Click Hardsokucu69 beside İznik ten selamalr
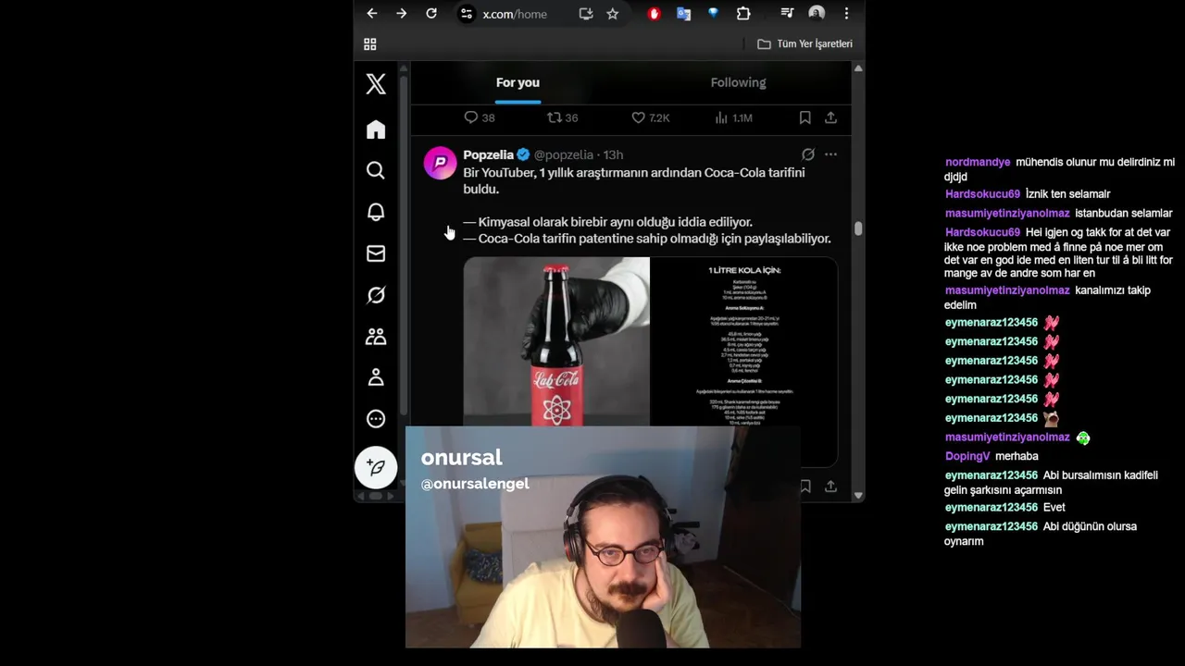 (x=982, y=194)
